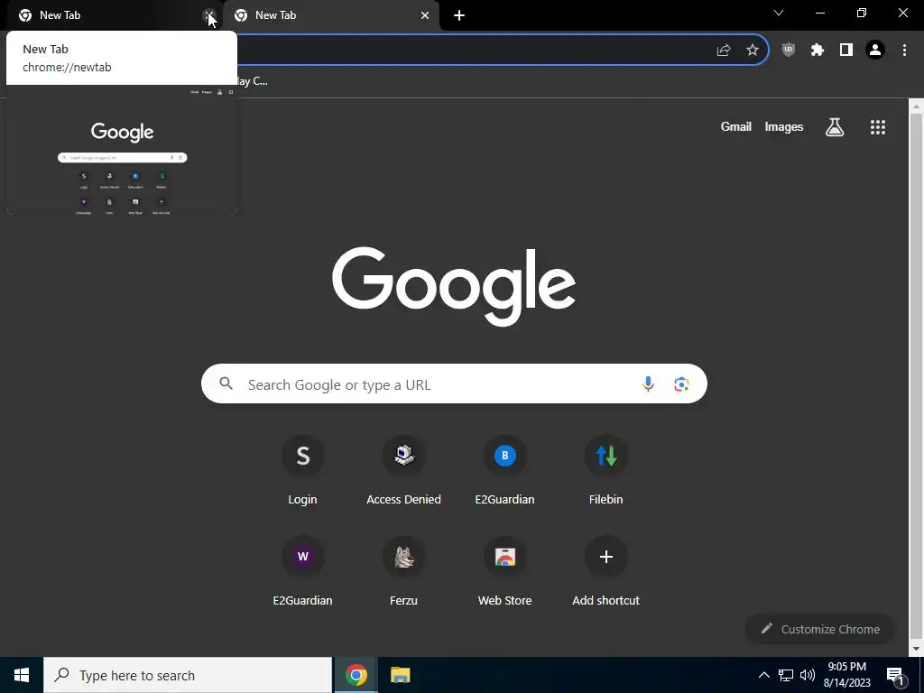Start voice search with the microphone

coord(648,384)
